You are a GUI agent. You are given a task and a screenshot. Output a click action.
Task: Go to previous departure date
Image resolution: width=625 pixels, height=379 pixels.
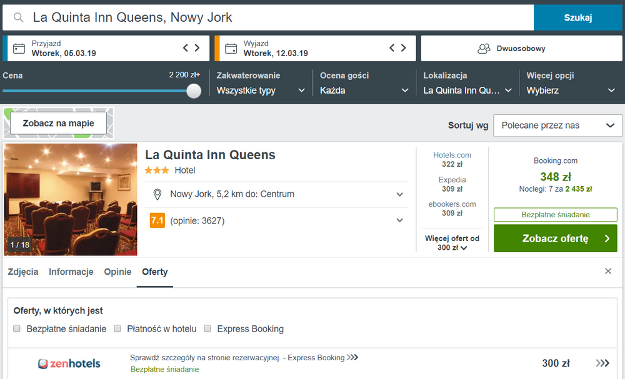[x=392, y=48]
